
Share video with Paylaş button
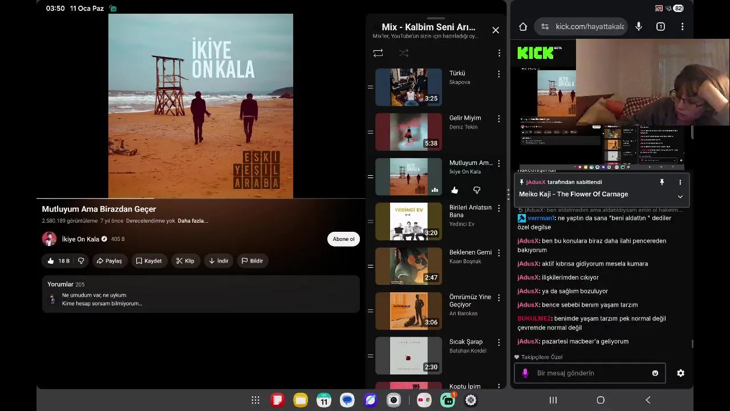(109, 261)
